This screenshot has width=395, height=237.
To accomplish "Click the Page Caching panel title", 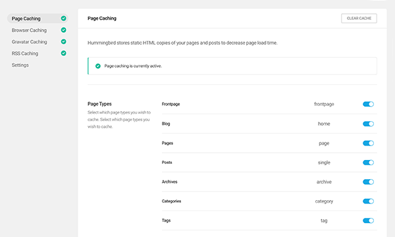I will pos(102,18).
